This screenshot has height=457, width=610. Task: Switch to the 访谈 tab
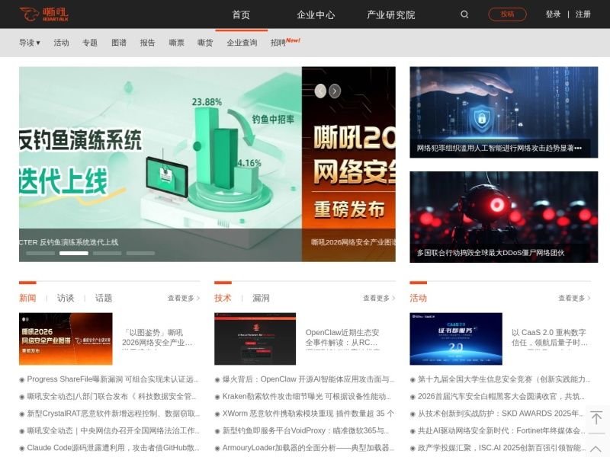point(66,298)
